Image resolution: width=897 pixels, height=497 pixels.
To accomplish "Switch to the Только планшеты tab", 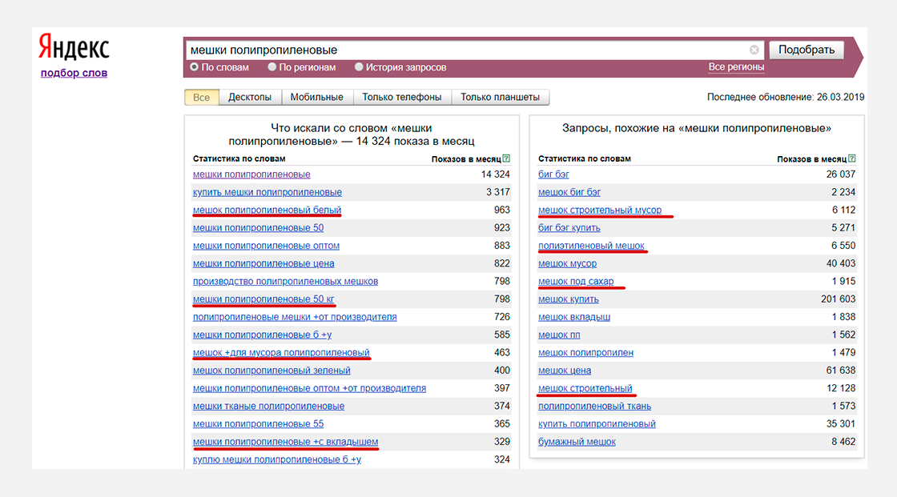I will (500, 97).
